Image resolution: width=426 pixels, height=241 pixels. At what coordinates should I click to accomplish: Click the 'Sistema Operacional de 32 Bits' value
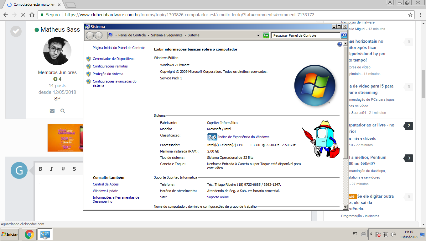pos(230,158)
